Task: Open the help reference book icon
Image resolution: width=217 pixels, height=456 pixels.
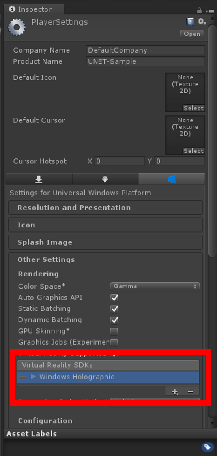Action: tap(190, 22)
